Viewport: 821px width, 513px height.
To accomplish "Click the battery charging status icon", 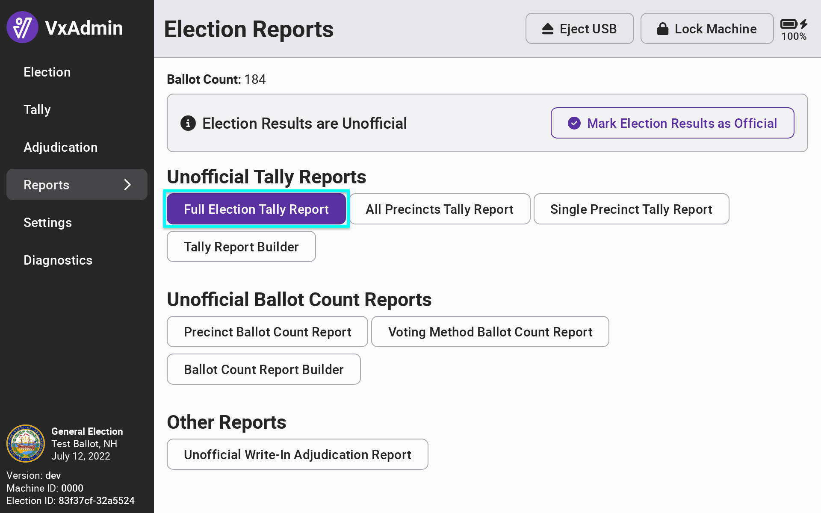I will coord(794,24).
